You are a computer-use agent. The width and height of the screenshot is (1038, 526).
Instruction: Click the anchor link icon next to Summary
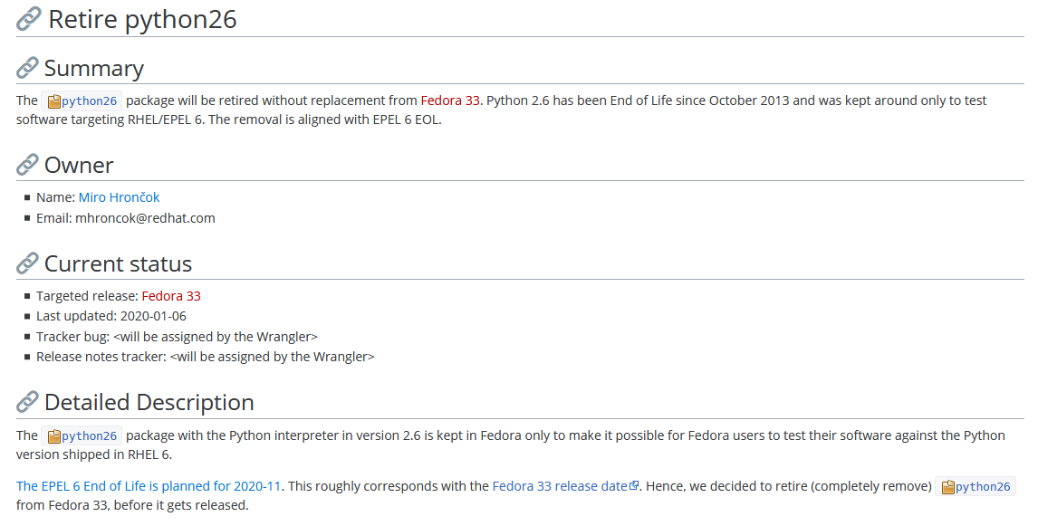click(27, 69)
